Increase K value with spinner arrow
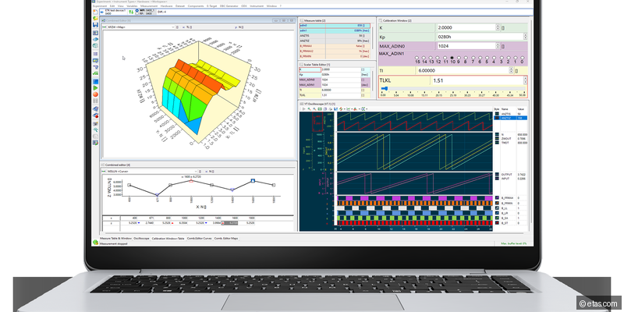The width and height of the screenshot is (624, 312). point(496,26)
